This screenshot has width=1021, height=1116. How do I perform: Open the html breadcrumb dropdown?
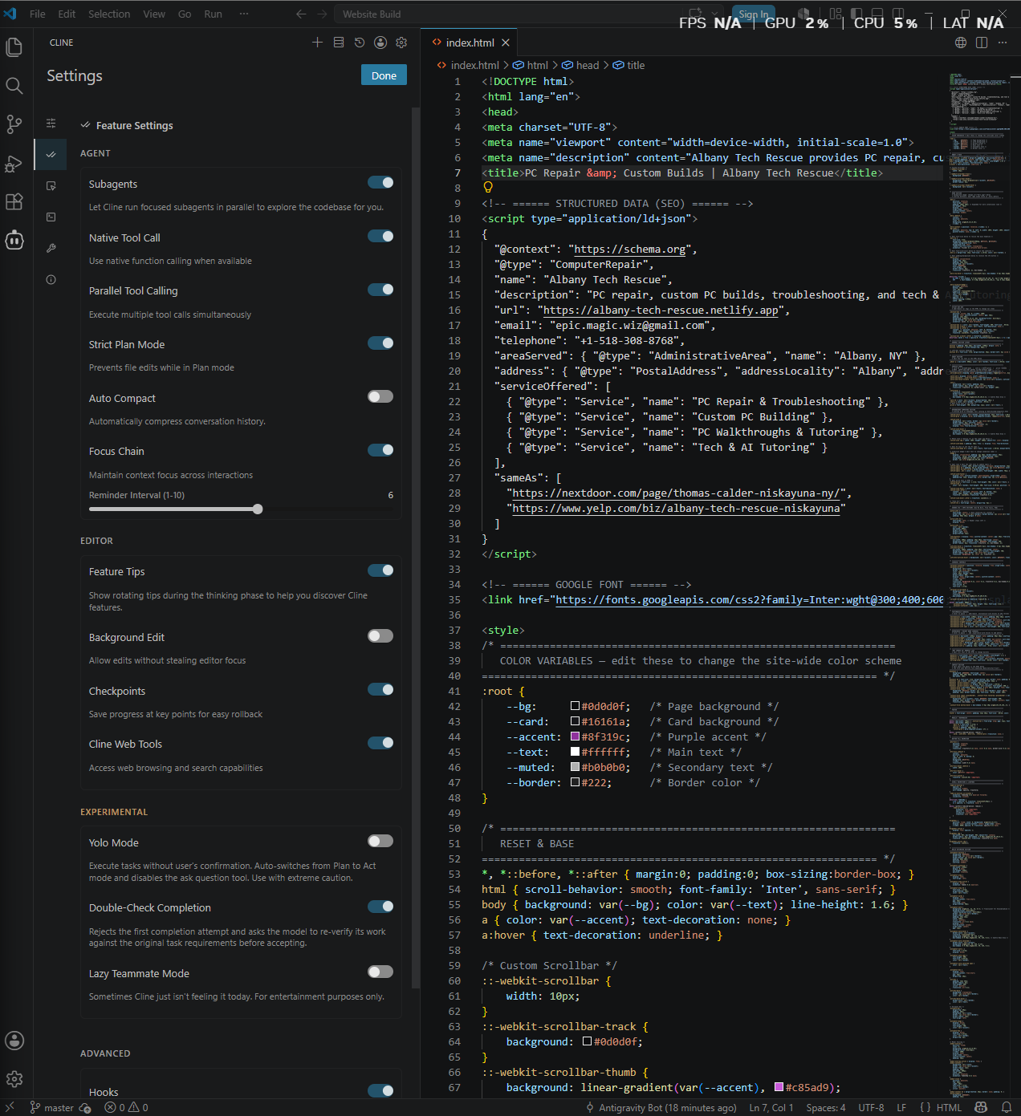click(x=531, y=65)
